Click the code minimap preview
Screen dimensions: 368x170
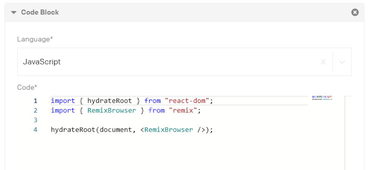click(322, 98)
